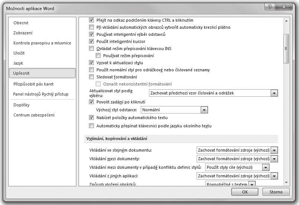
Task: Click the help question mark button
Action: (x=270, y=7)
